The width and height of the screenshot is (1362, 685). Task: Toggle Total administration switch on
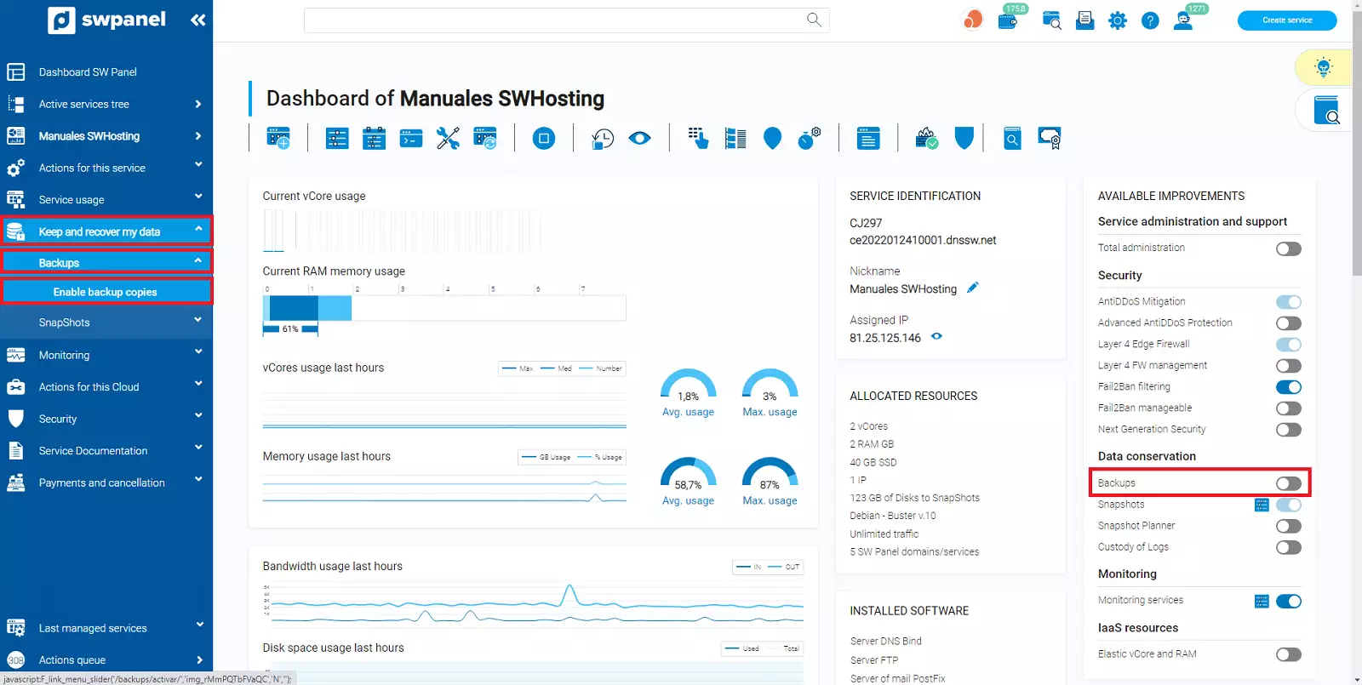(x=1288, y=248)
